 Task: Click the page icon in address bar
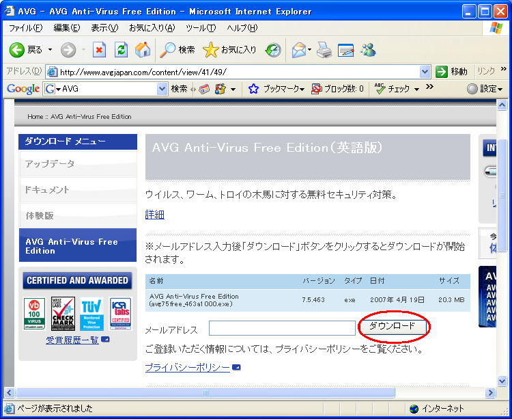(x=52, y=72)
